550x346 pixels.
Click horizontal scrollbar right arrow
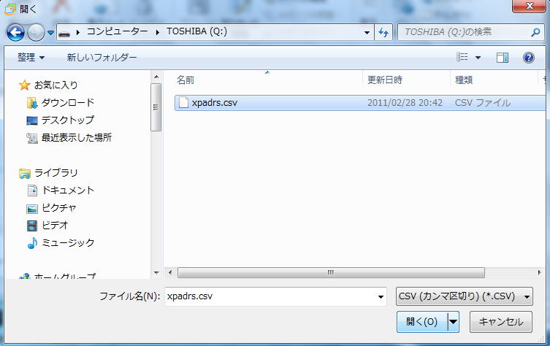click(x=539, y=272)
